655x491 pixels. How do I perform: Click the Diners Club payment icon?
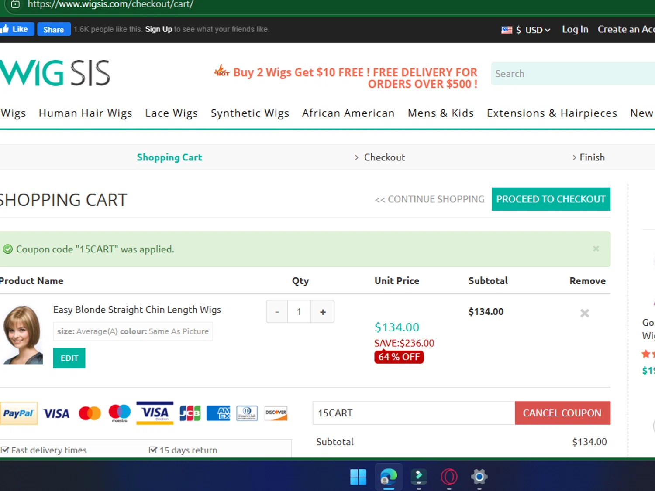coord(247,413)
